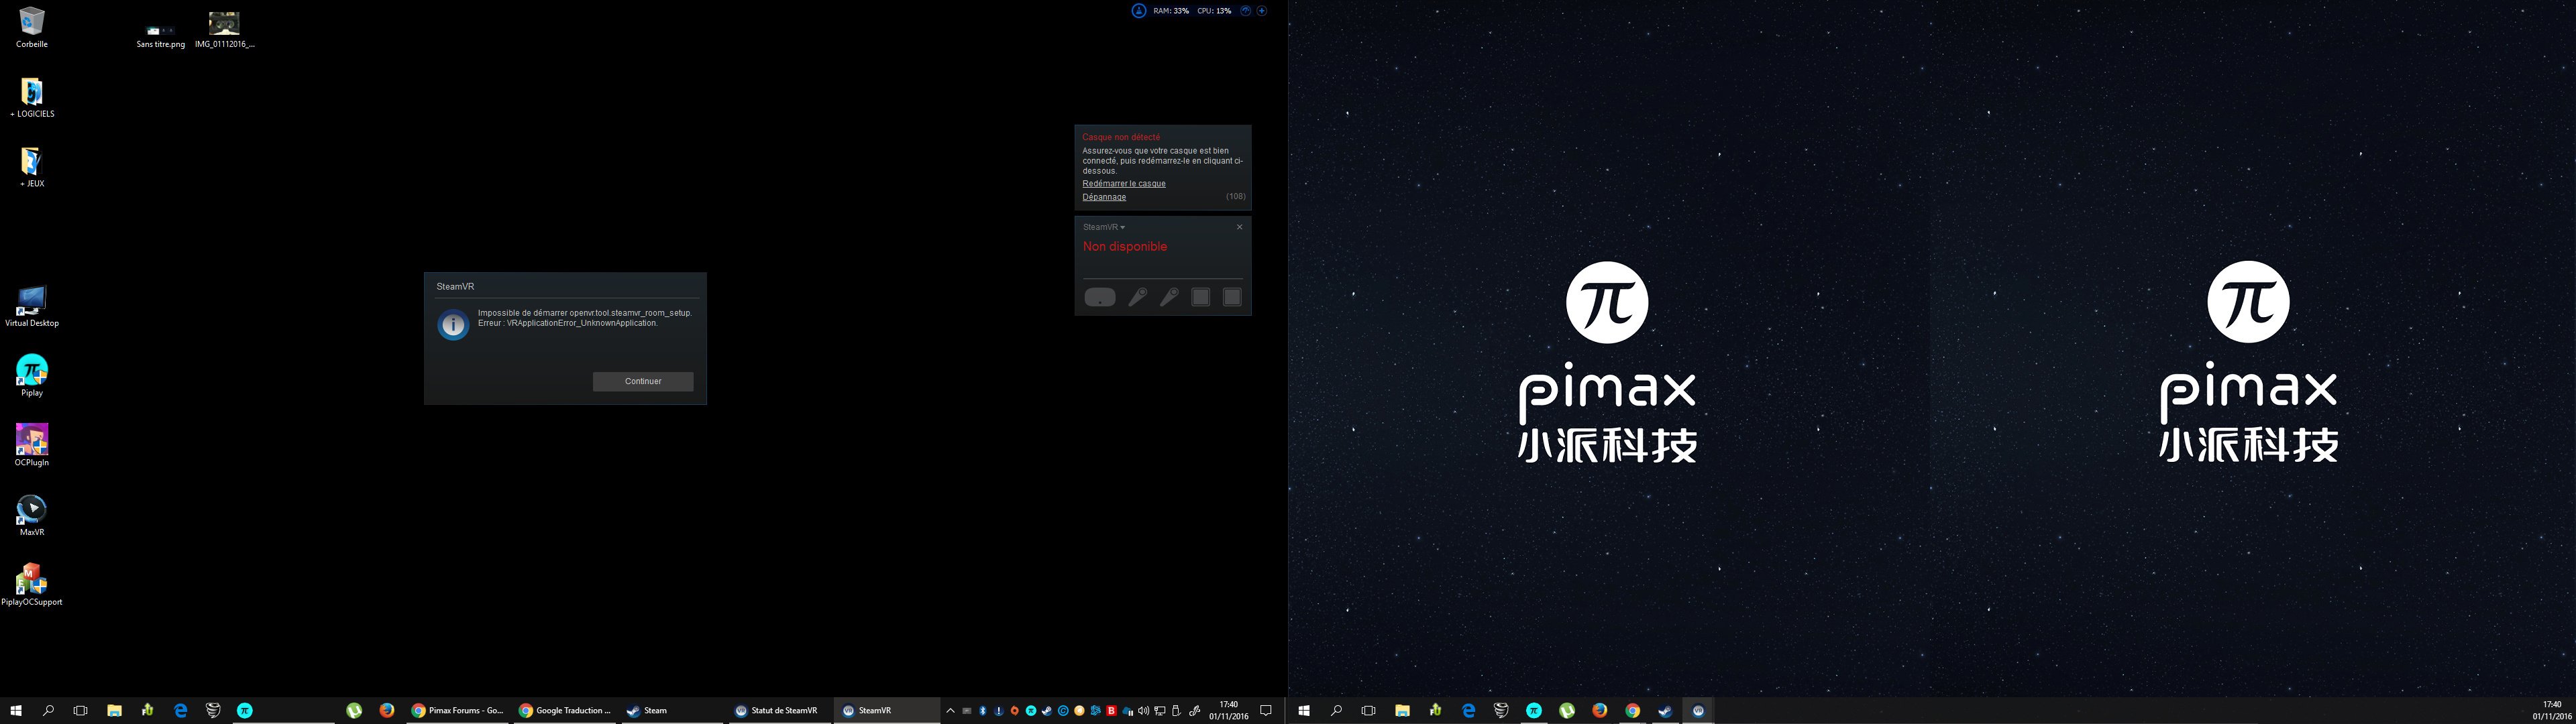Image resolution: width=2576 pixels, height=724 pixels.
Task: Select the Sans titre.png desktop file
Action: (x=161, y=37)
